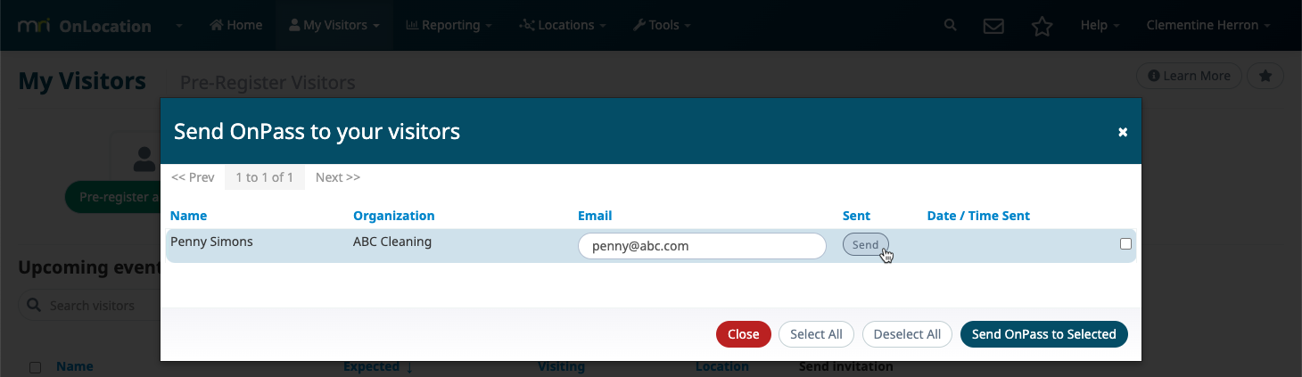Click Send OnPass to Selected button
The width and height of the screenshot is (1302, 377).
pyautogui.click(x=1044, y=334)
